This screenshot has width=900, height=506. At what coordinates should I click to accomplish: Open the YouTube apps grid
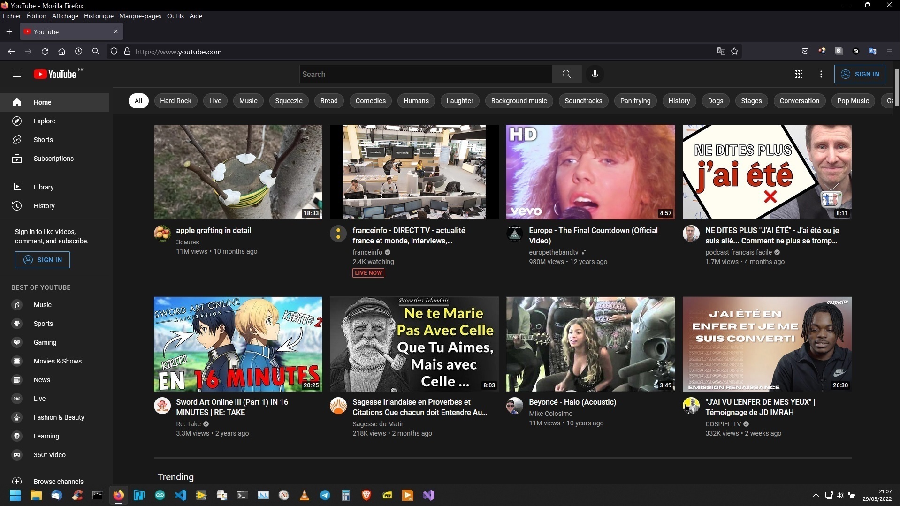point(798,74)
